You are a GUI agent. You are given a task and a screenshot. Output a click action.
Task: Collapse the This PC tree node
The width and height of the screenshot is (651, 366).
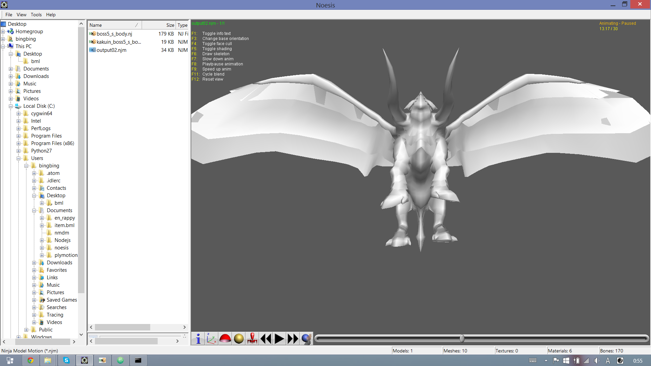click(3, 46)
